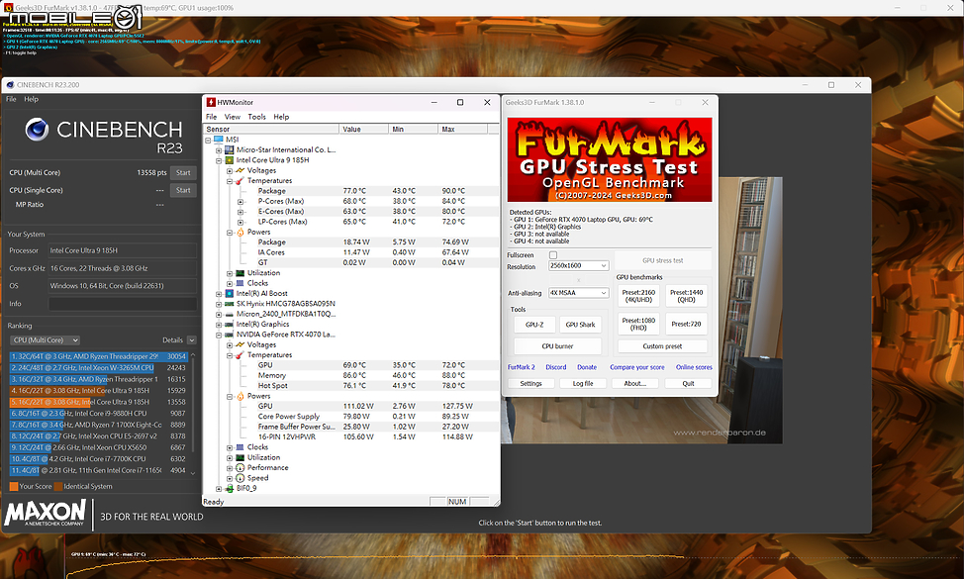Click the CPU Utilization icon
Screen dimensions: 964x579
(x=241, y=273)
